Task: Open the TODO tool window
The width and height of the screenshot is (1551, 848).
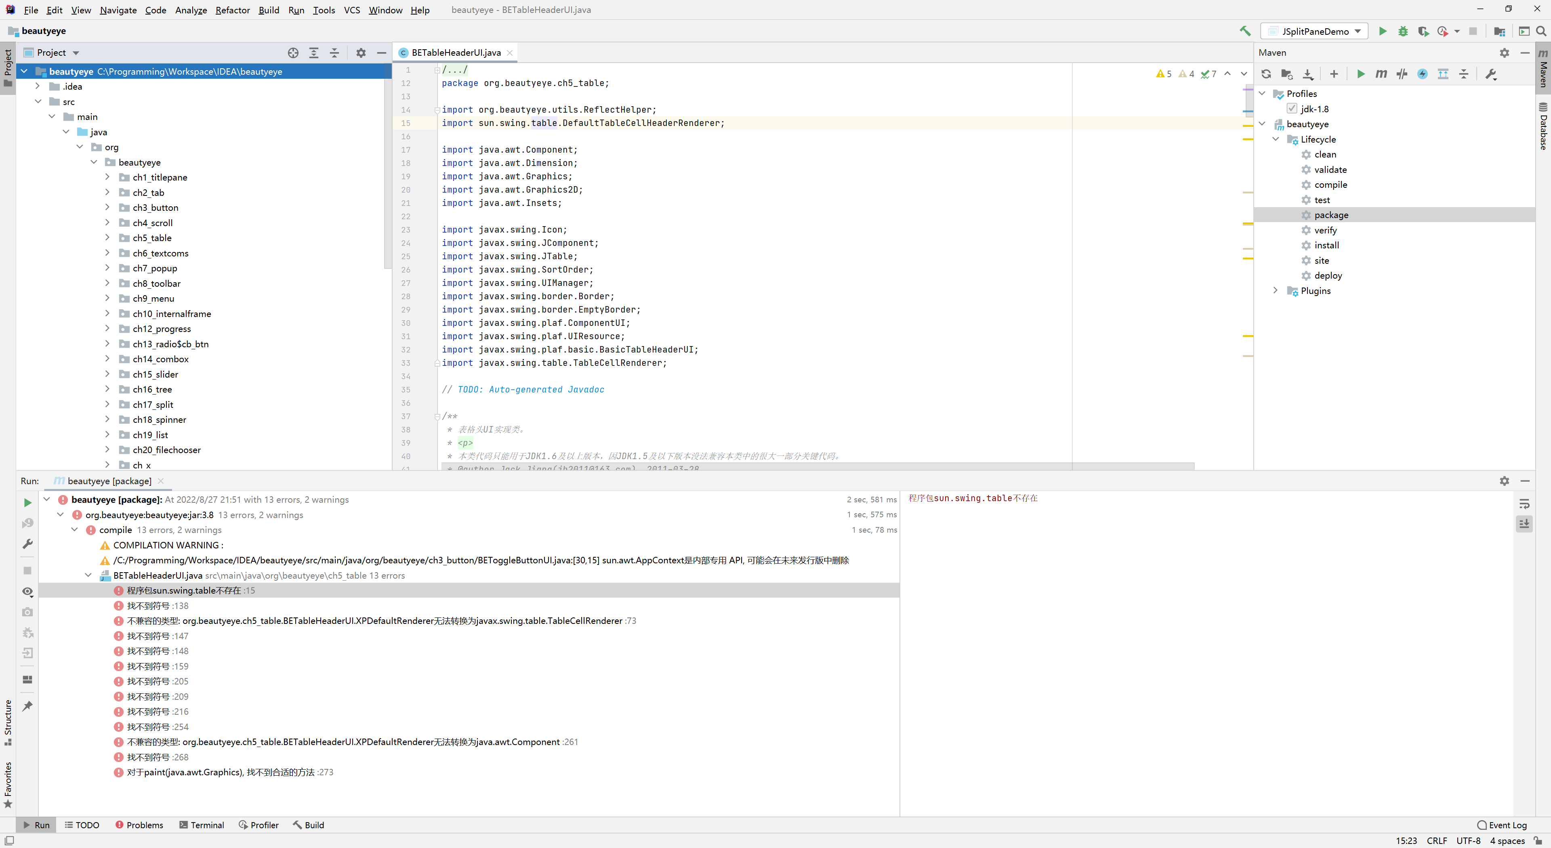Action: pos(82,825)
